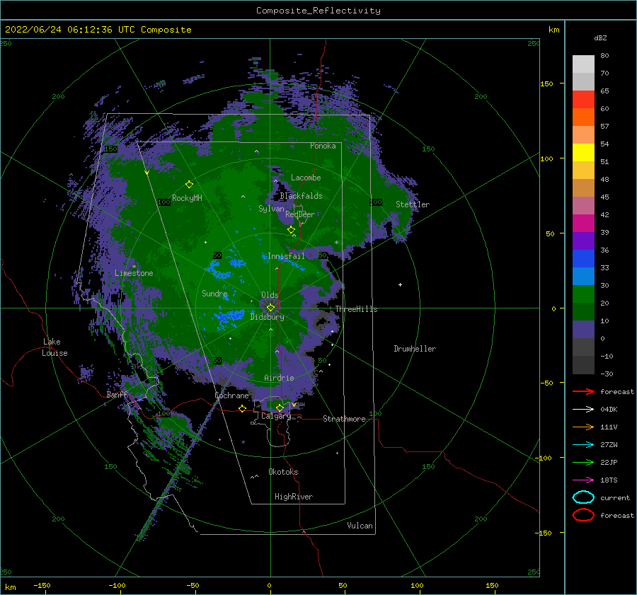Click the Blackfalds town label

[301, 196]
